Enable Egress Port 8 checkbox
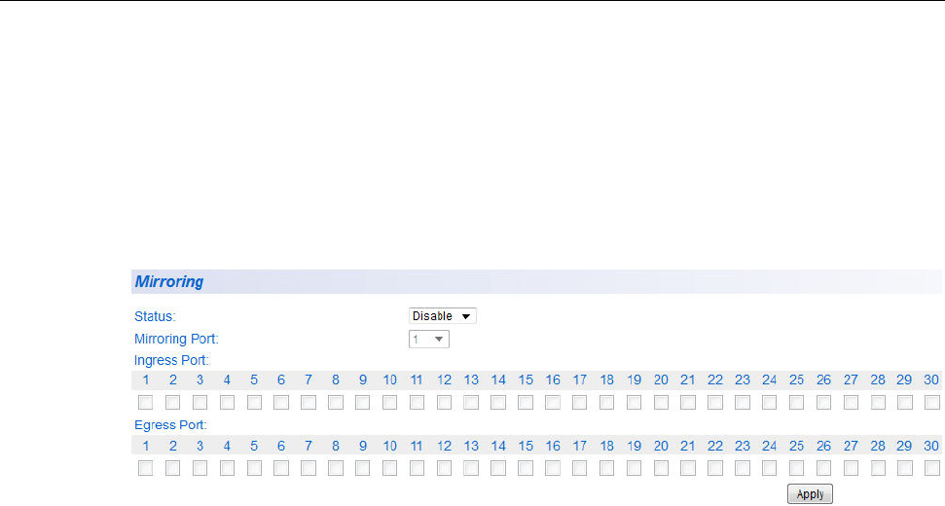Screen dimensions: 945x506 336,468
